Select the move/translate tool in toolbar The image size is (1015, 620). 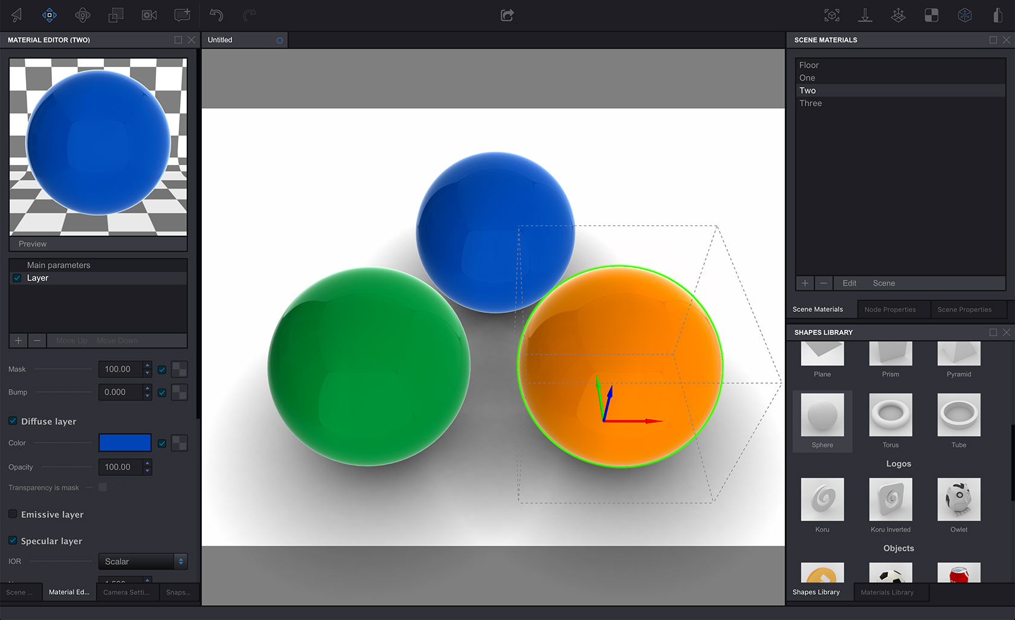click(x=50, y=15)
